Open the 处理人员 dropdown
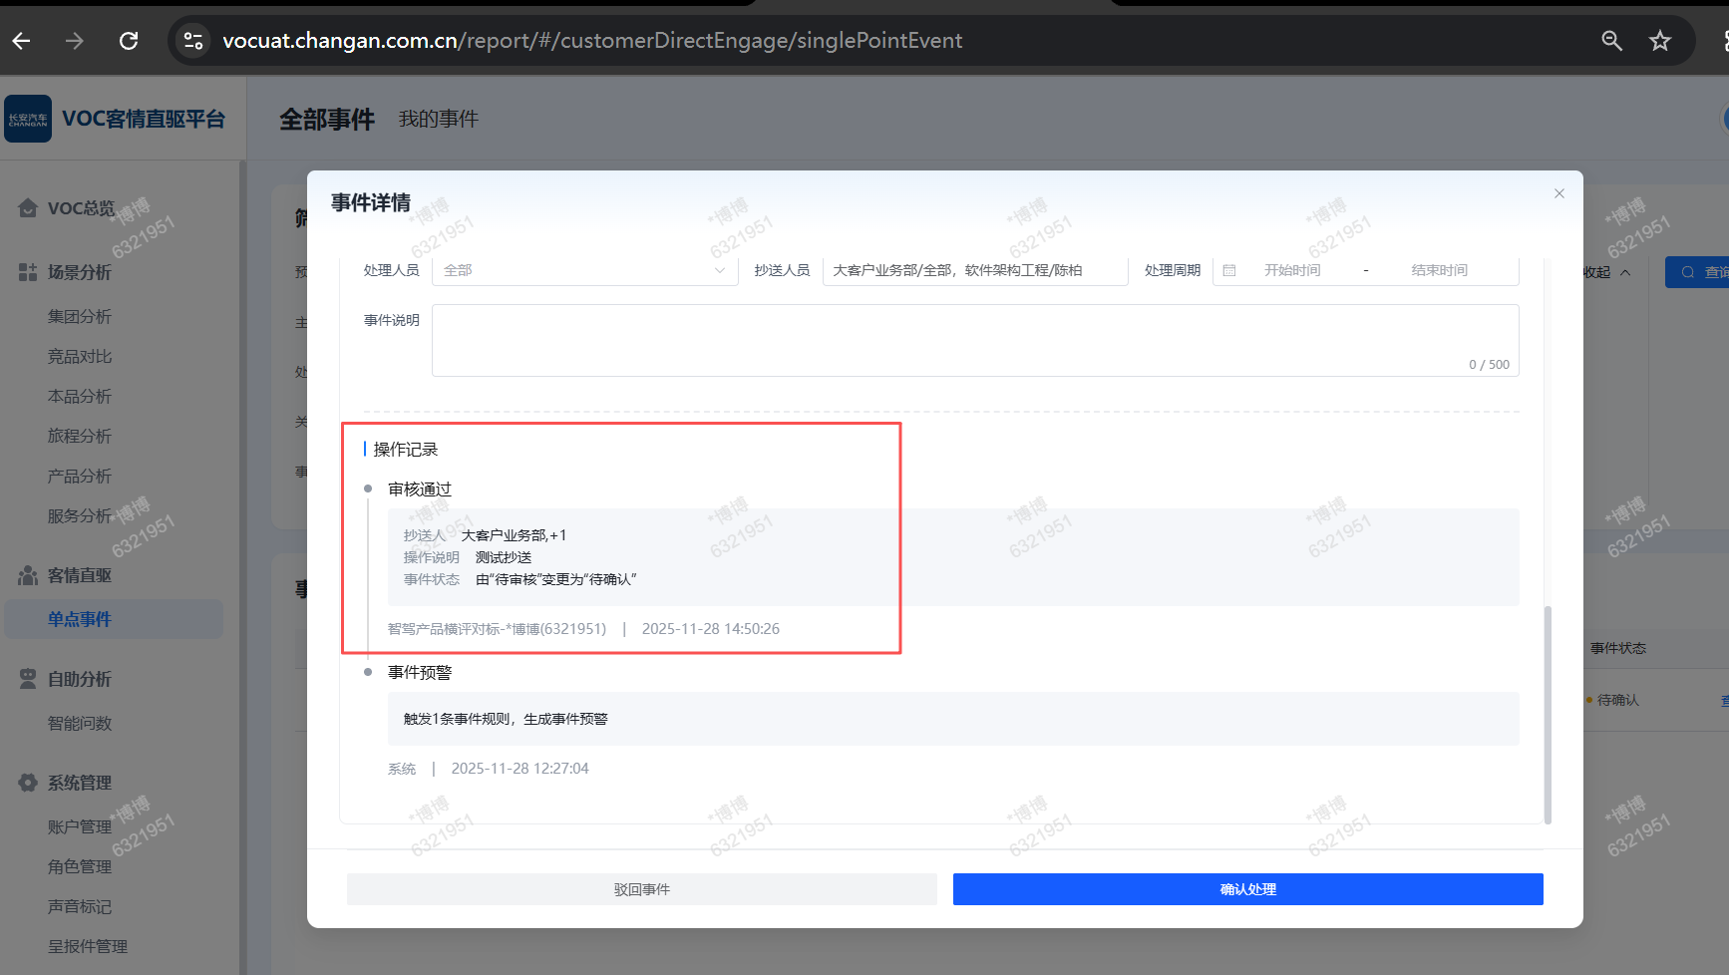The width and height of the screenshot is (1729, 975). pyautogui.click(x=583, y=270)
